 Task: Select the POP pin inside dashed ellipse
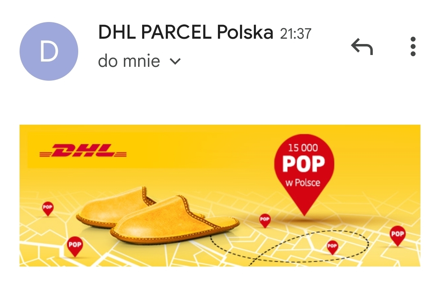click(x=332, y=247)
